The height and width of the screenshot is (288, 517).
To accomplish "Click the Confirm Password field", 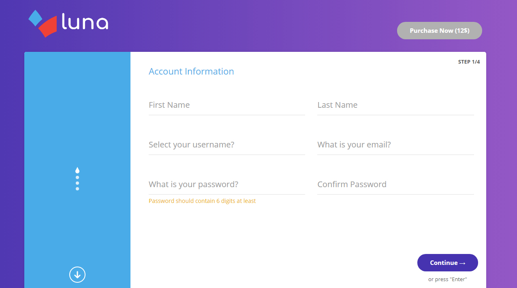I will click(395, 185).
